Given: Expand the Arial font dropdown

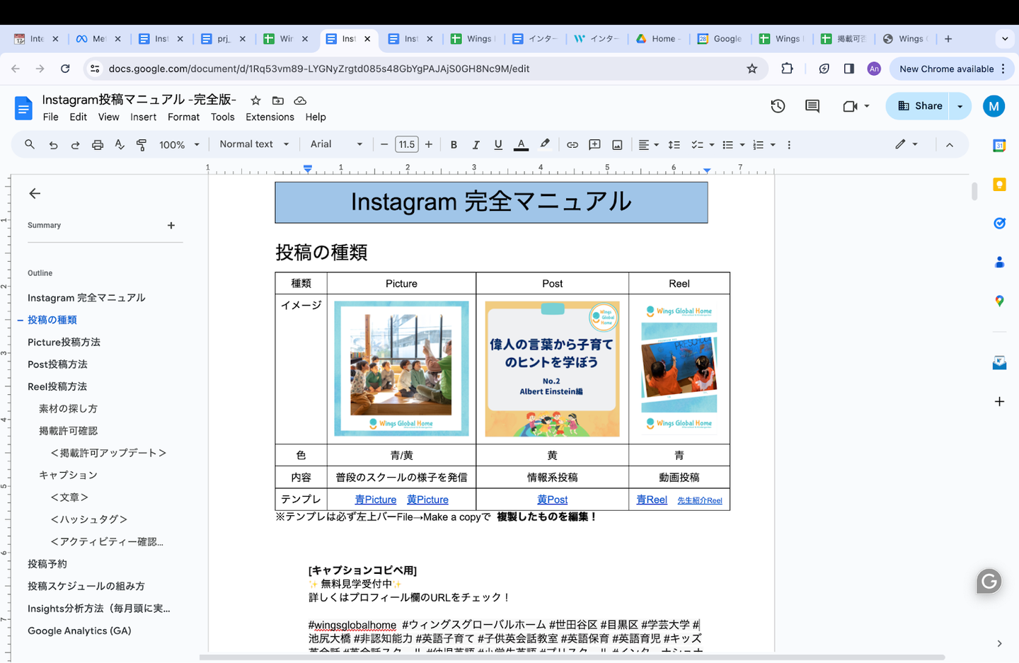Looking at the screenshot, I should (x=336, y=144).
